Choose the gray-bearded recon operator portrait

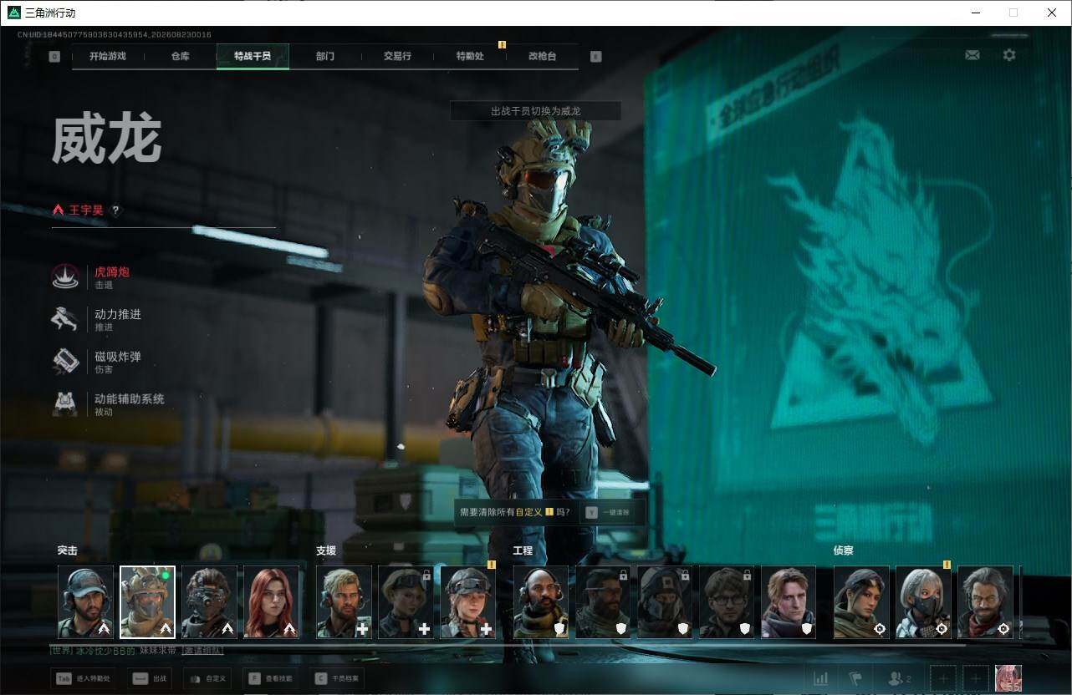[985, 602]
